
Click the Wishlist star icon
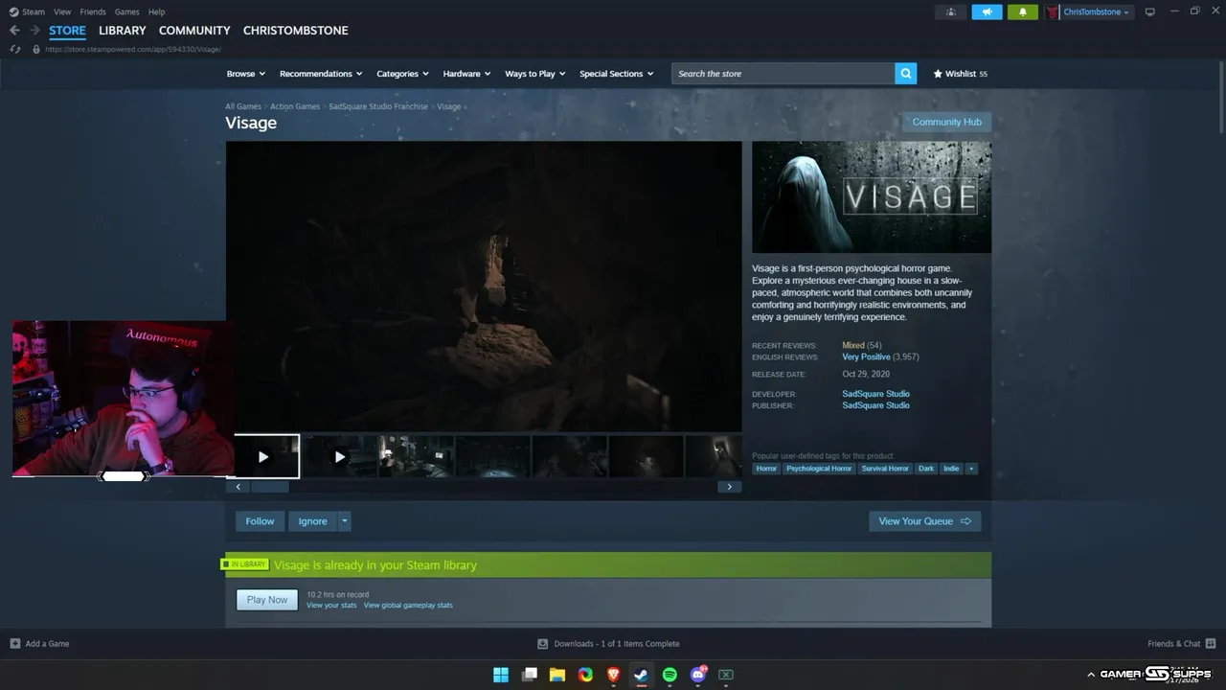point(938,74)
